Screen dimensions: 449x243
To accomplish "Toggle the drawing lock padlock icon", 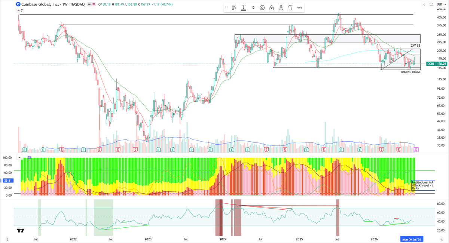I will click(272, 7).
